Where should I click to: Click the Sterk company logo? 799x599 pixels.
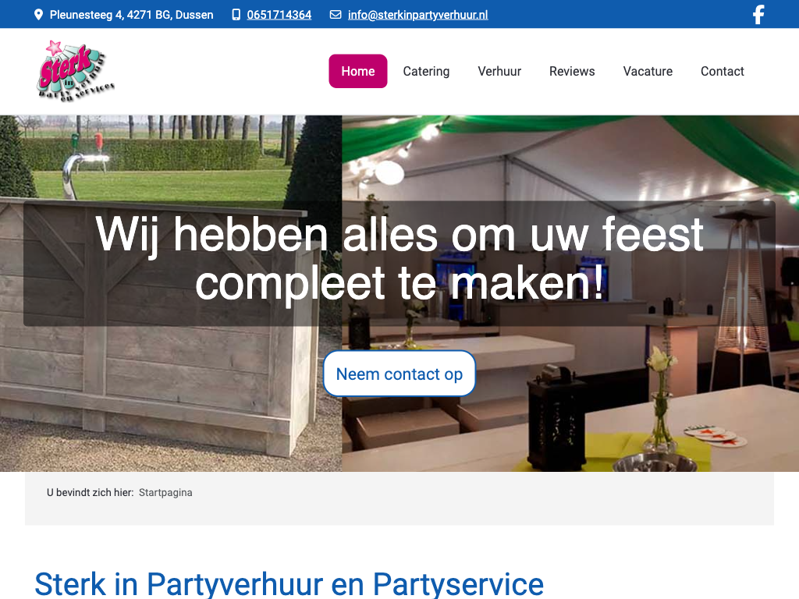click(76, 70)
